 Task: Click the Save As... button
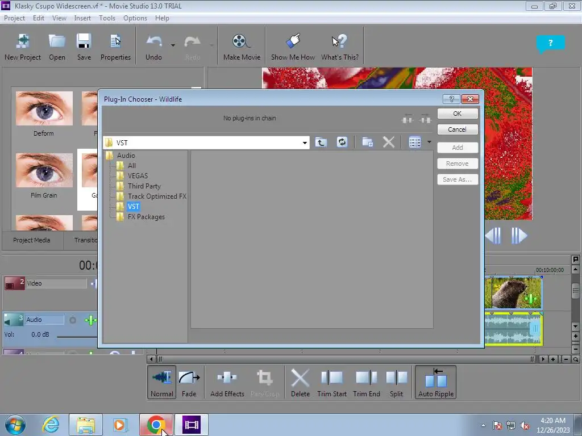coord(458,179)
